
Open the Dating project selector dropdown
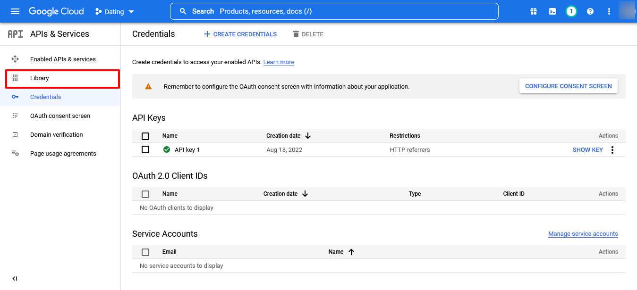coord(115,12)
